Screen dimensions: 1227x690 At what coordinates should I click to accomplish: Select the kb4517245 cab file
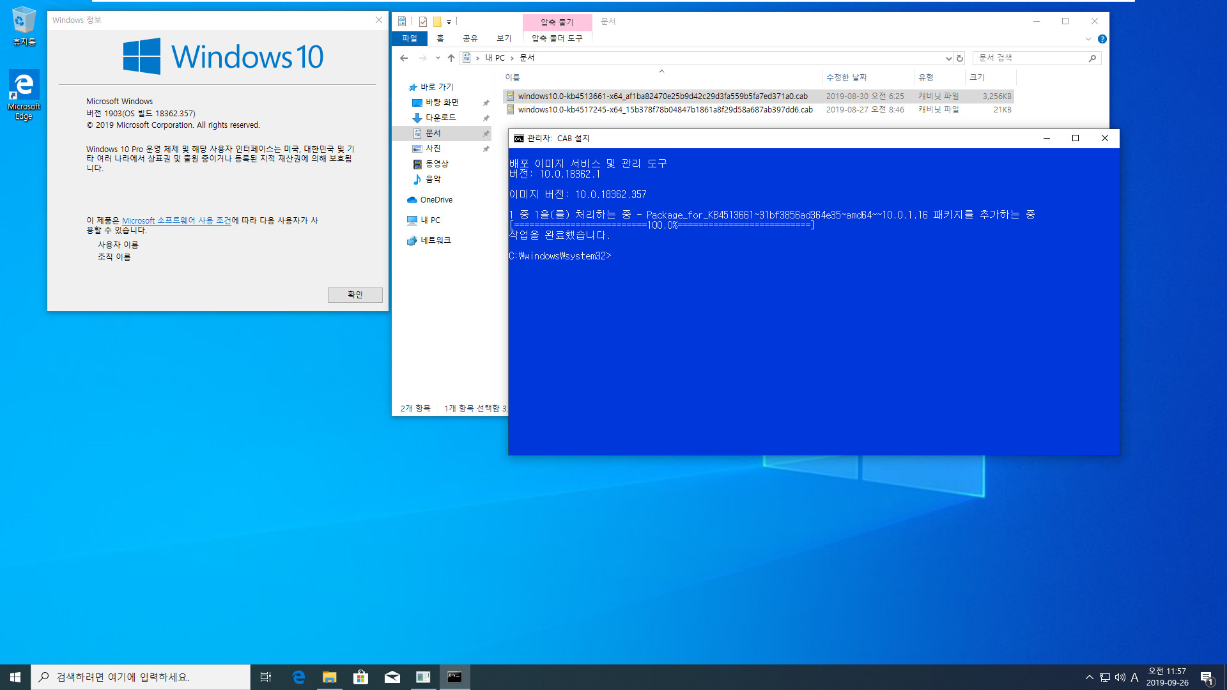coord(758,110)
